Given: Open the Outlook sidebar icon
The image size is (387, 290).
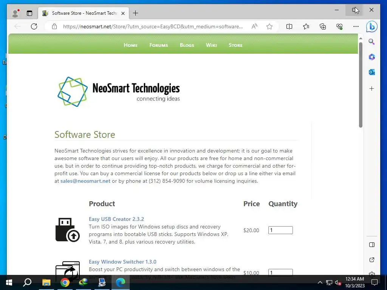Looking at the screenshot, I should [372, 72].
